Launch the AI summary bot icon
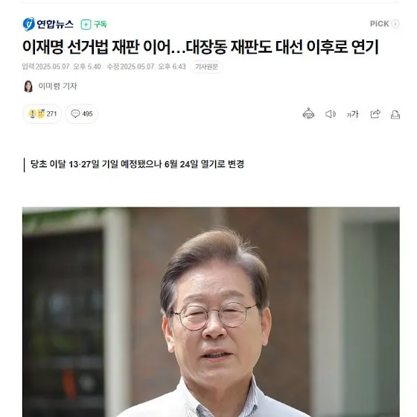Screen dimensions: 417x417 pos(308,114)
